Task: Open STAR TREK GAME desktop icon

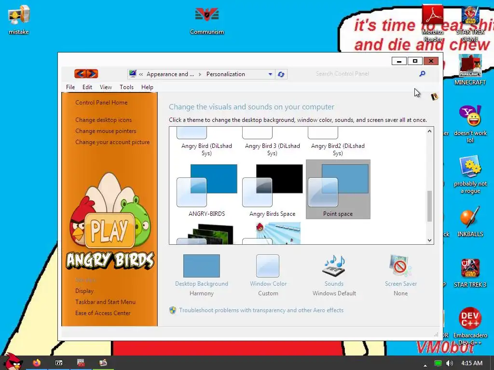Action: (470, 23)
